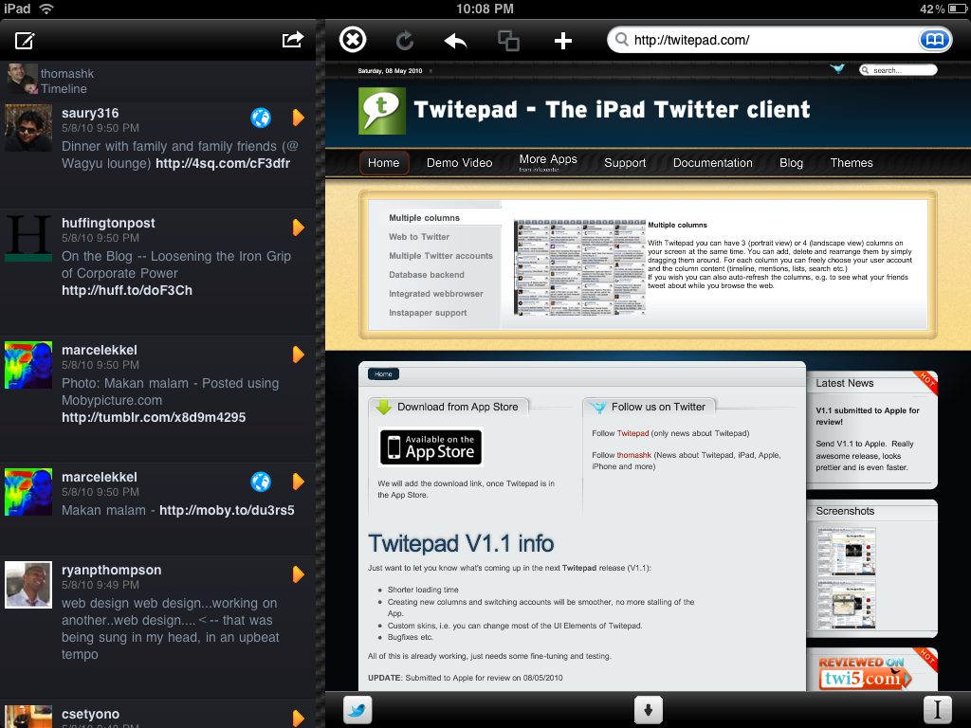Tap the Twitter bird button in bottom bar

[357, 709]
